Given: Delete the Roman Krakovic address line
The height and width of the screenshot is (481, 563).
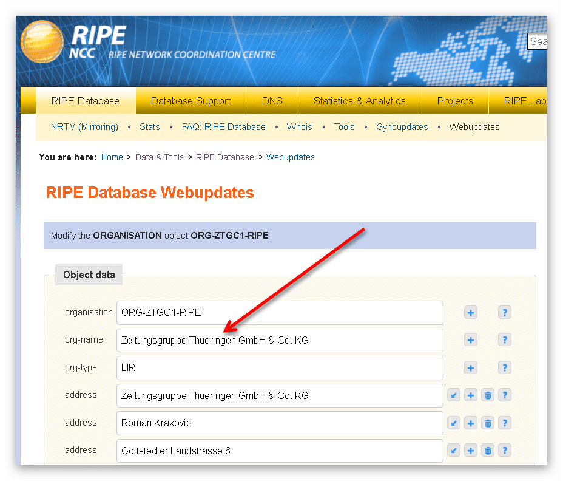Looking at the screenshot, I should [488, 423].
